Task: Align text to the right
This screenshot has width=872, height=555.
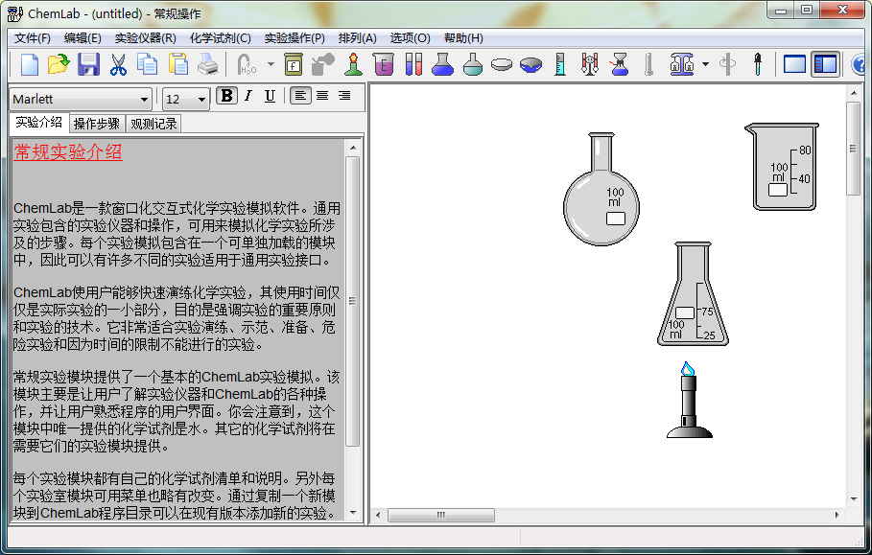Action: coord(344,96)
